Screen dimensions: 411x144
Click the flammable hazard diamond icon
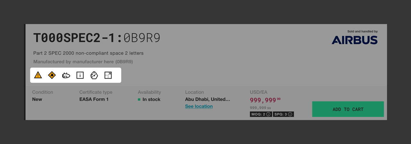point(52,75)
